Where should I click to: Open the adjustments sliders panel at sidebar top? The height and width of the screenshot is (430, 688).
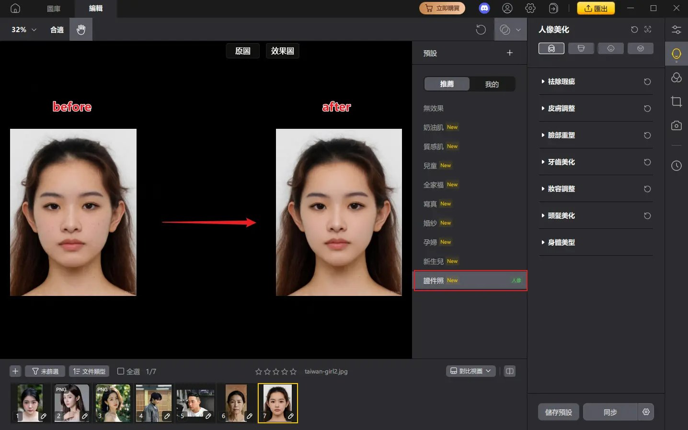click(677, 30)
